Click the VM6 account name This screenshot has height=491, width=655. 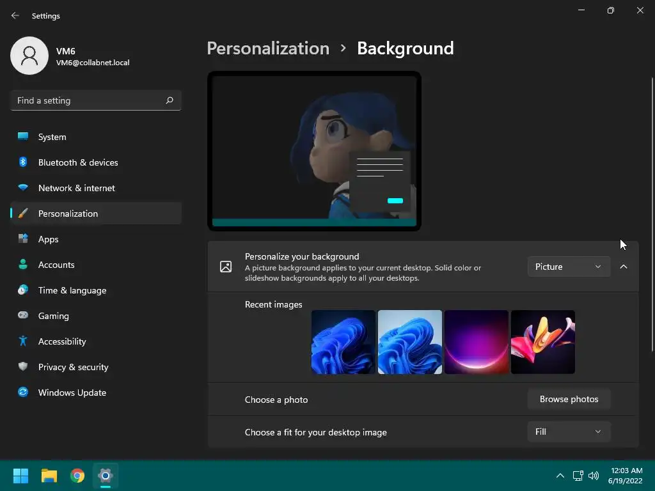(66, 51)
